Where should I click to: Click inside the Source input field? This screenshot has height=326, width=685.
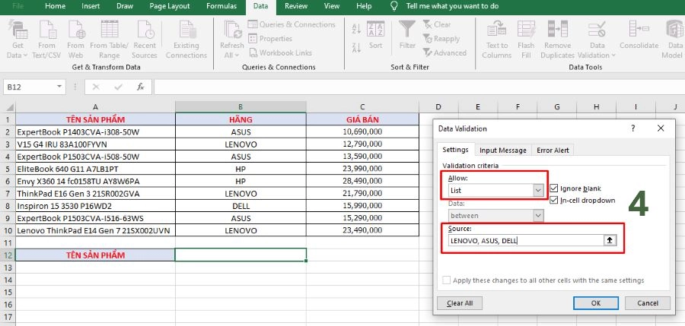pos(526,240)
